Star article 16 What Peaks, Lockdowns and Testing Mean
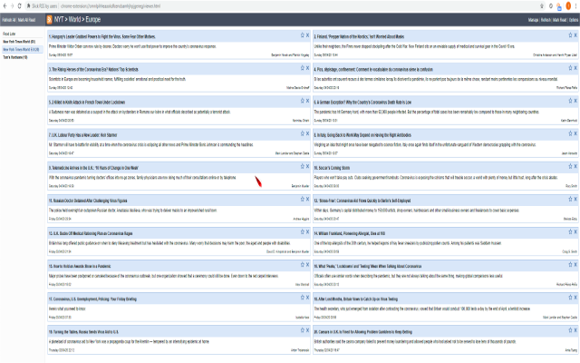 point(570,264)
